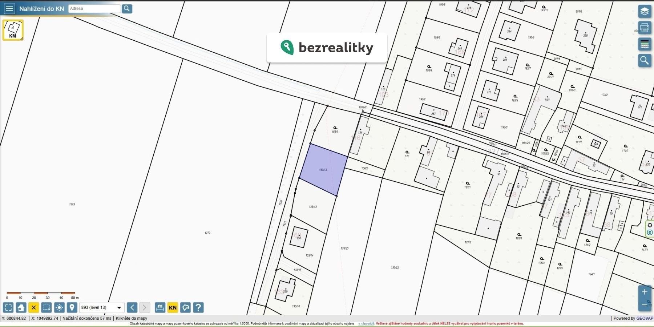Click building label 257
The image size is (654, 327).
(433, 114)
